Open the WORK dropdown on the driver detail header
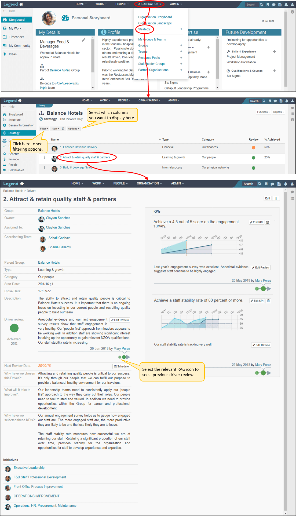The height and width of the screenshot is (516, 296). tap(98, 184)
